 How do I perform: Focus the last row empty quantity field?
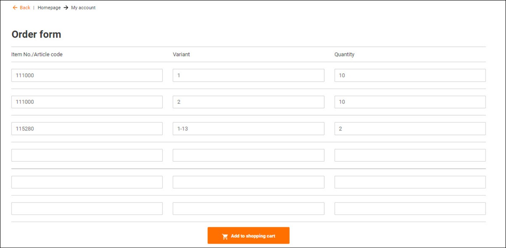(410, 209)
